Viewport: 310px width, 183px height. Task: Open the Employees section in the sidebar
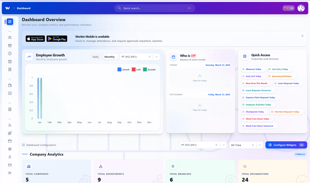[x=10, y=37]
